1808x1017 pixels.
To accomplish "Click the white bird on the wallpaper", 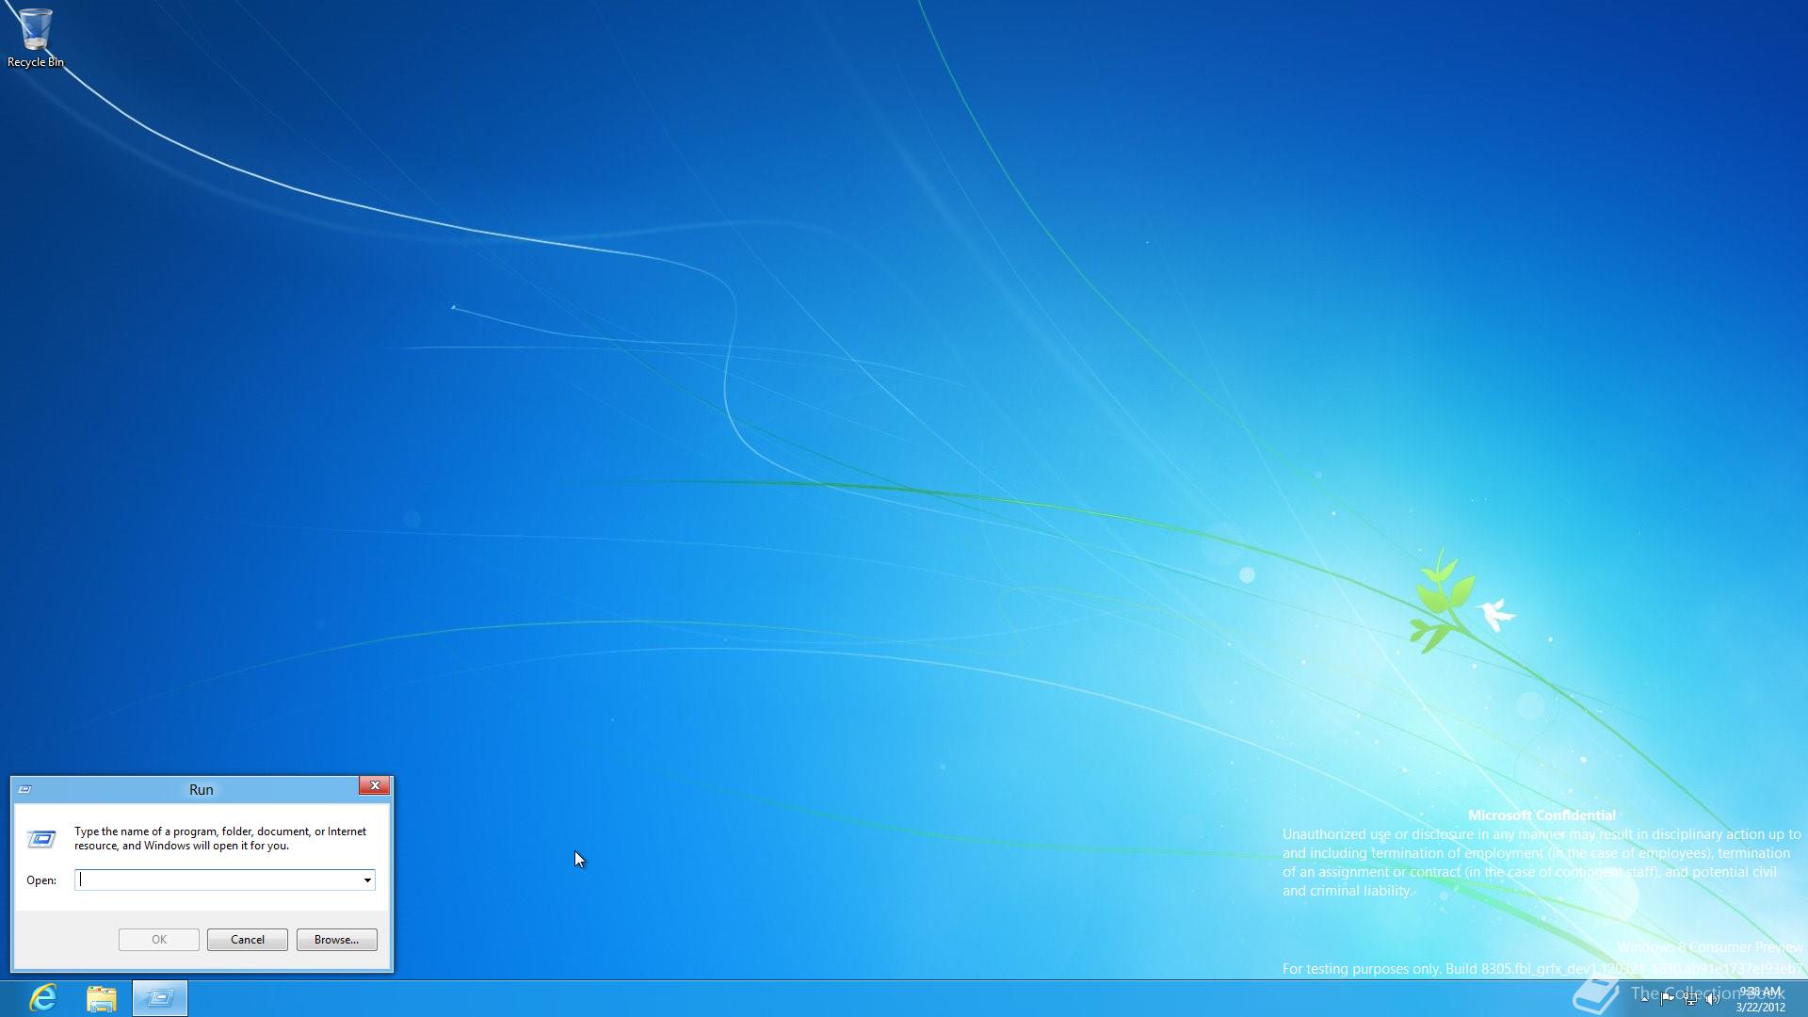I will [1494, 613].
